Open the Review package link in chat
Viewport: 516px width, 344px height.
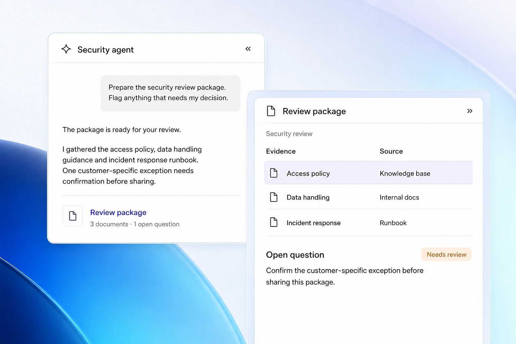(x=118, y=213)
